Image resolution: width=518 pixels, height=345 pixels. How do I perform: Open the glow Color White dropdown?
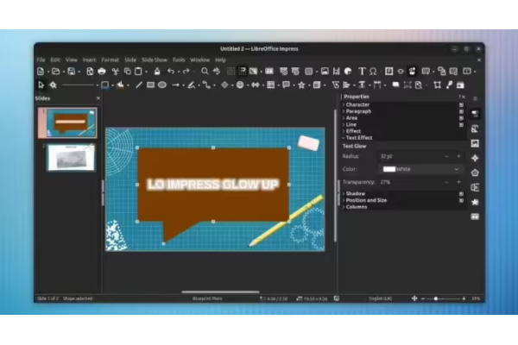421,169
